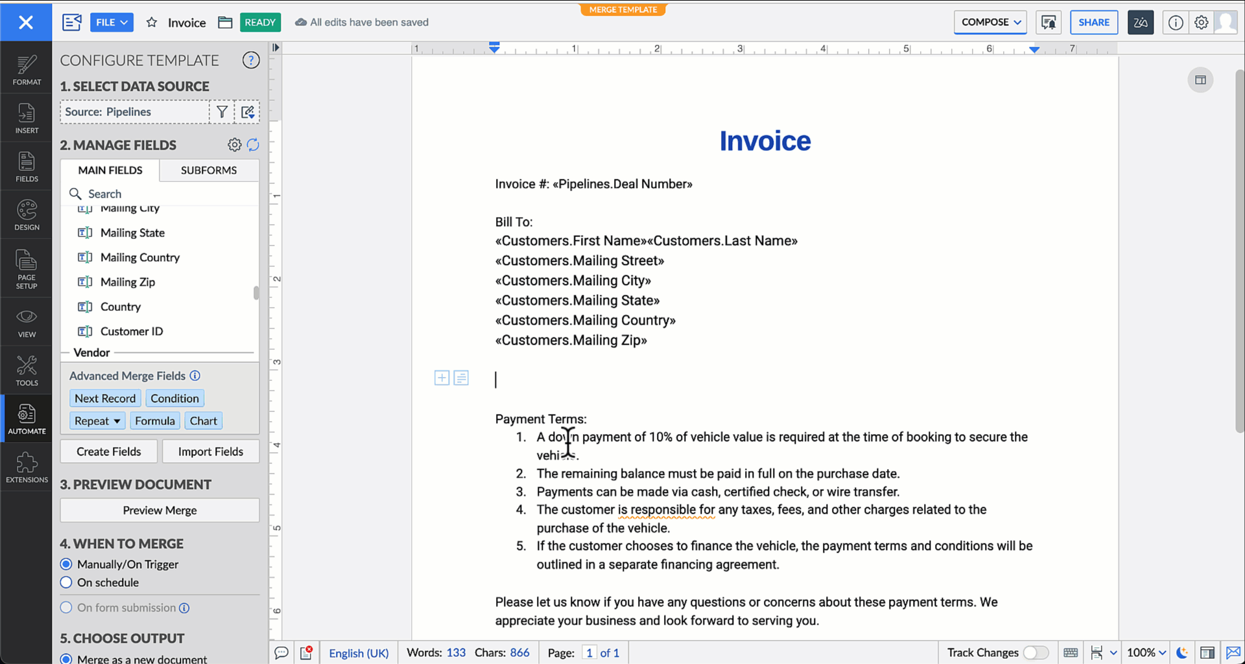1245x664 pixels.
Task: Change the English (UK) document language
Action: pyautogui.click(x=359, y=653)
